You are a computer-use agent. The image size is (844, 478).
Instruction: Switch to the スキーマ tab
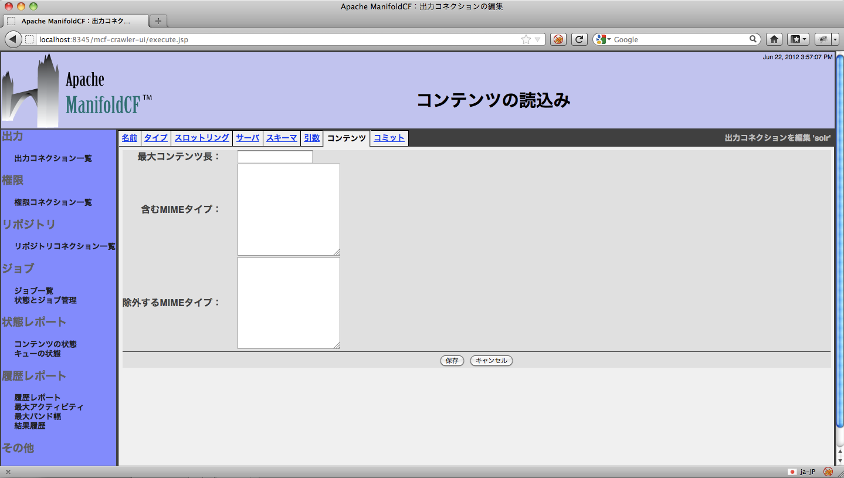(282, 138)
